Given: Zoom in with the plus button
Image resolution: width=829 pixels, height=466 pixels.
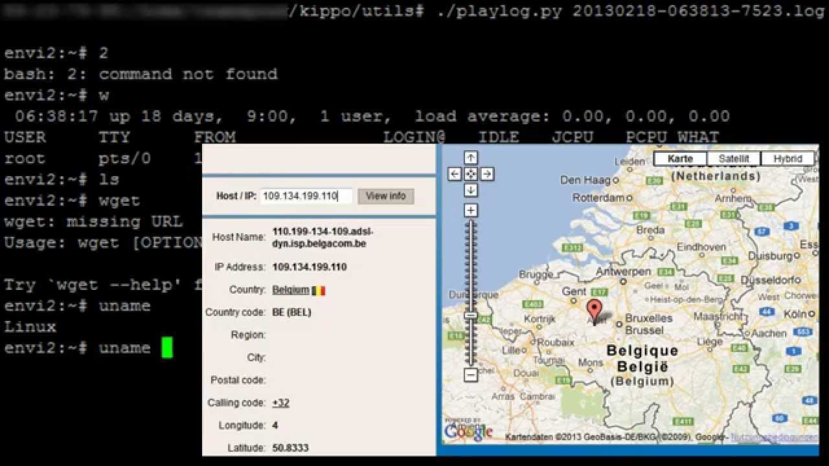Looking at the screenshot, I should (471, 210).
